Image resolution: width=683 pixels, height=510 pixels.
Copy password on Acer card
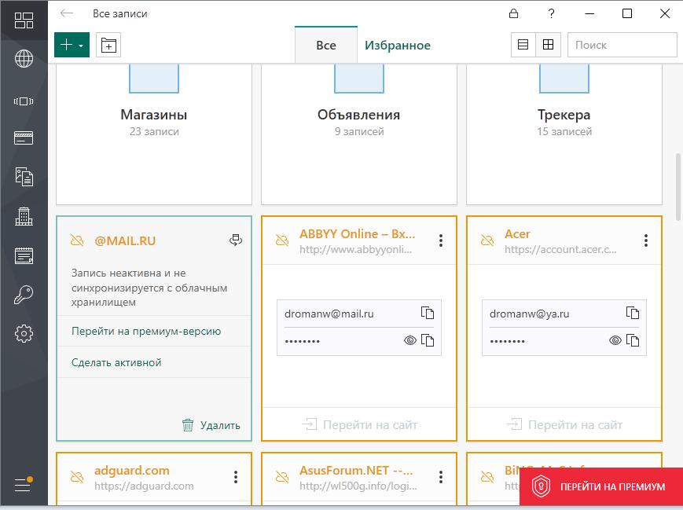[x=633, y=340]
